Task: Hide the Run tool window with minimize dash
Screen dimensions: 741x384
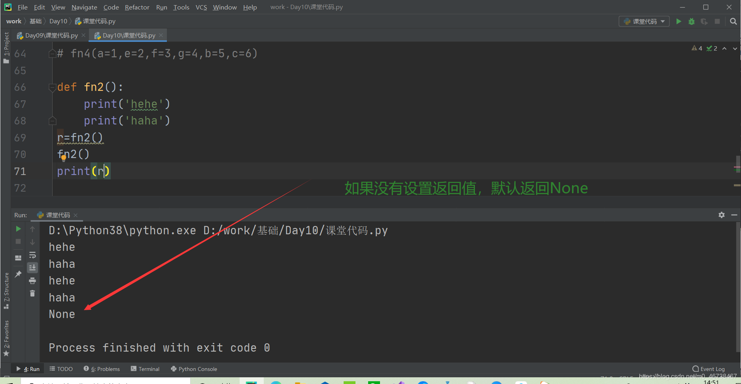Action: (x=734, y=215)
